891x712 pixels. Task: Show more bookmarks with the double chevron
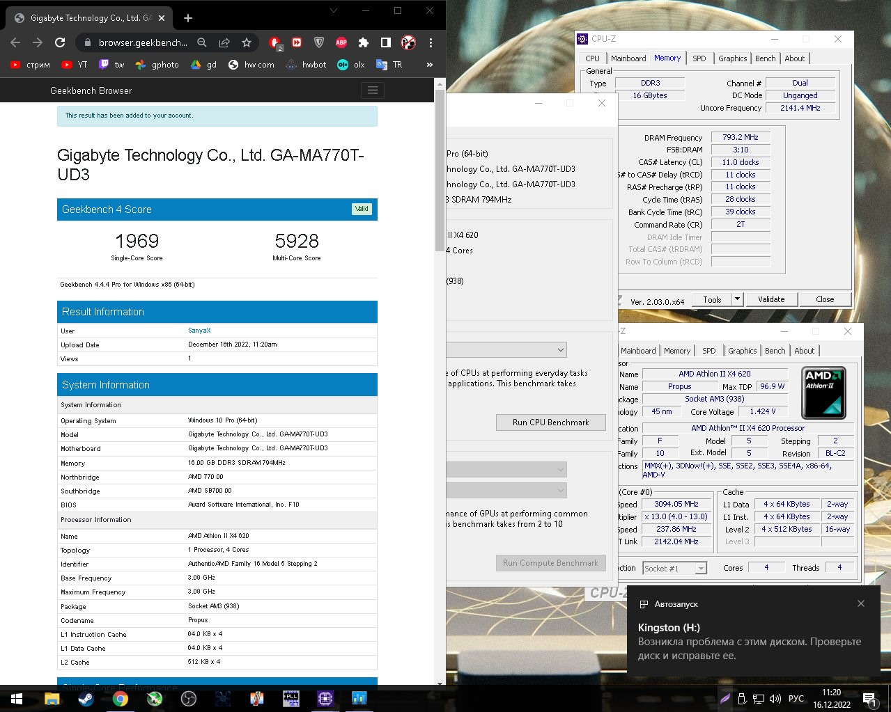pyautogui.click(x=430, y=65)
